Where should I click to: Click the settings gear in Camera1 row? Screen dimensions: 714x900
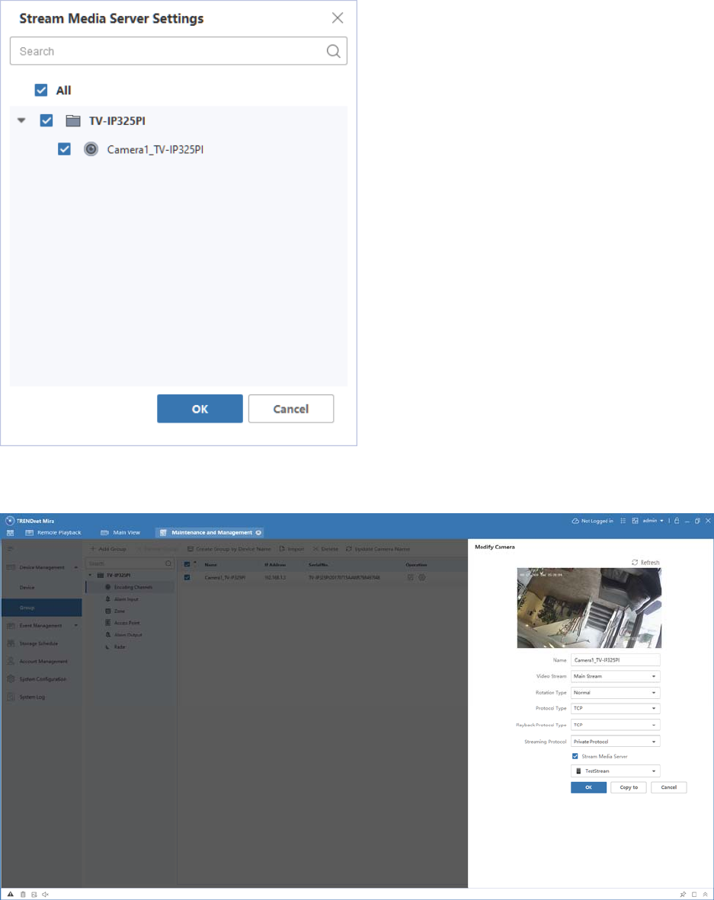point(422,577)
